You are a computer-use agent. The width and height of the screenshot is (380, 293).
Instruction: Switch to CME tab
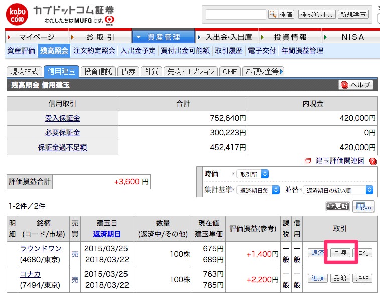230,72
